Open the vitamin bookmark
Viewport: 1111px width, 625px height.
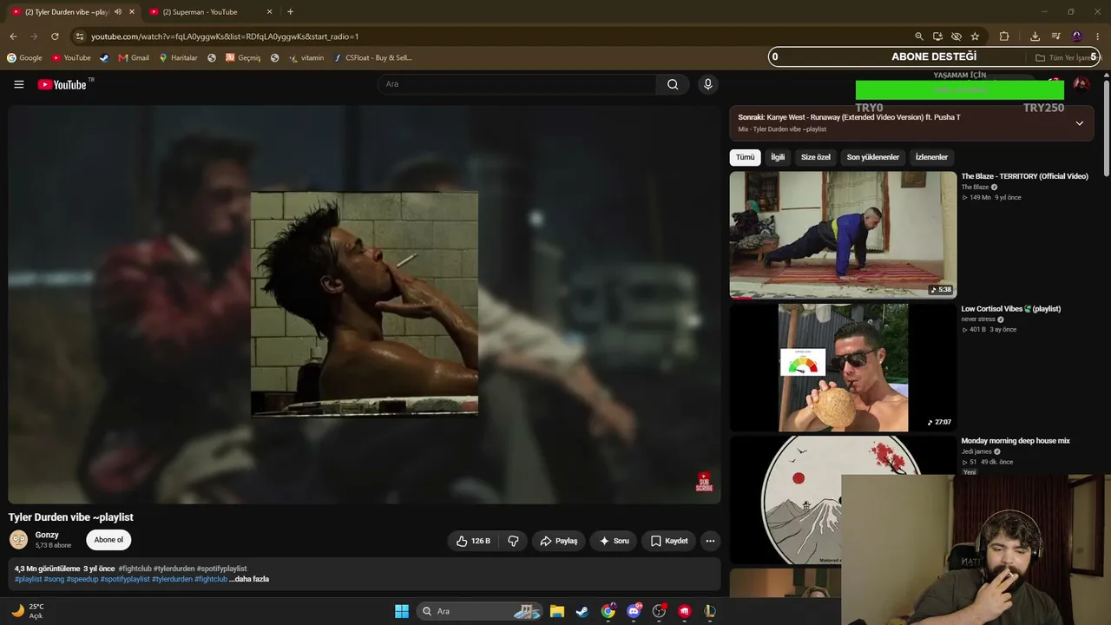[x=306, y=58]
